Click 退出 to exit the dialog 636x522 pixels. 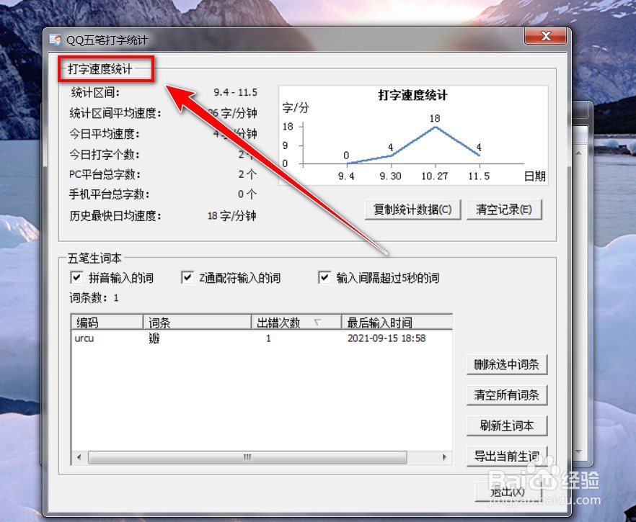point(507,492)
